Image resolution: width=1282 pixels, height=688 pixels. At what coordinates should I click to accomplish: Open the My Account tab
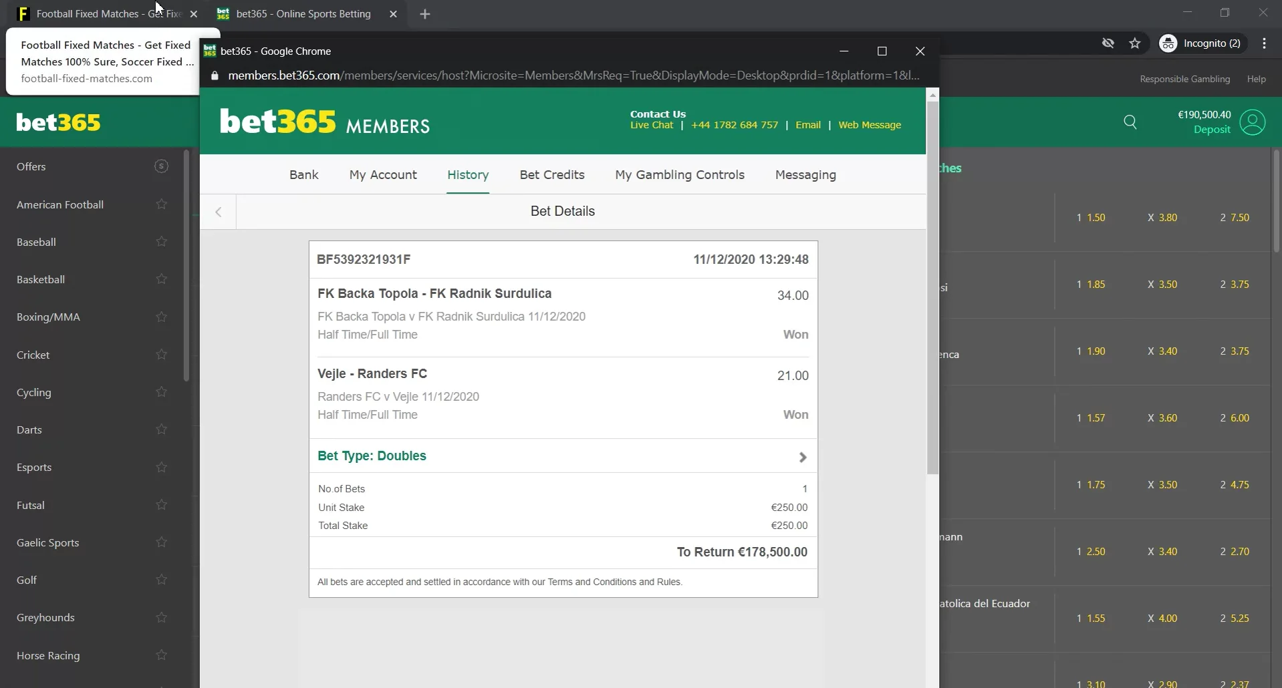[383, 175]
